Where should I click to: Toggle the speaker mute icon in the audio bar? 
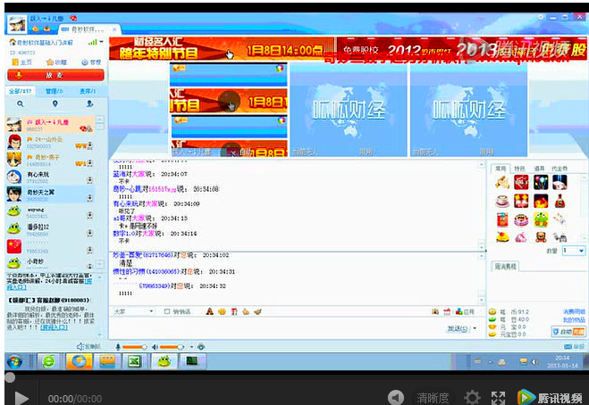(x=154, y=346)
